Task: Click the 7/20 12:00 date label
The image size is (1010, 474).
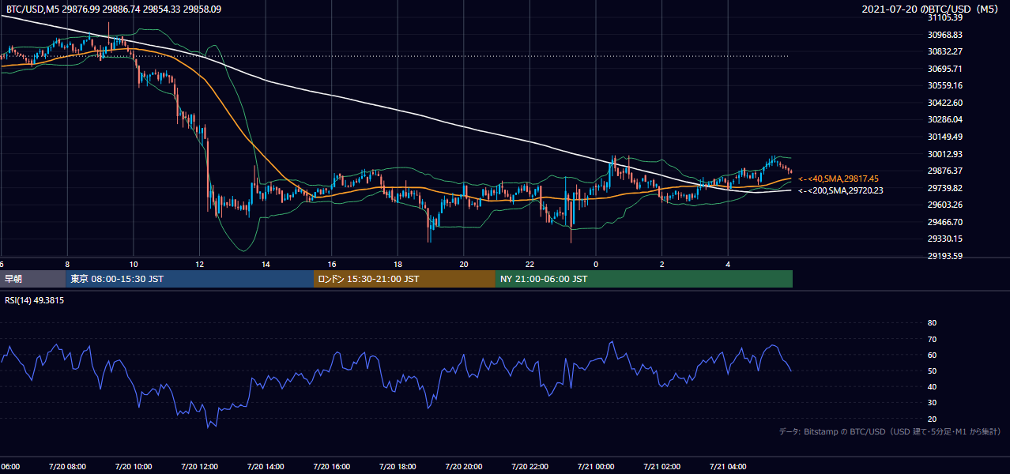Action: coord(199,467)
